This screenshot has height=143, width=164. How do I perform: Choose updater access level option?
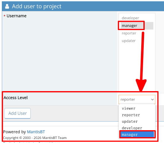137,122
